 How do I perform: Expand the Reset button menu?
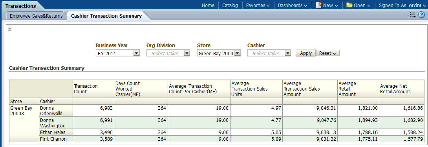328,53
